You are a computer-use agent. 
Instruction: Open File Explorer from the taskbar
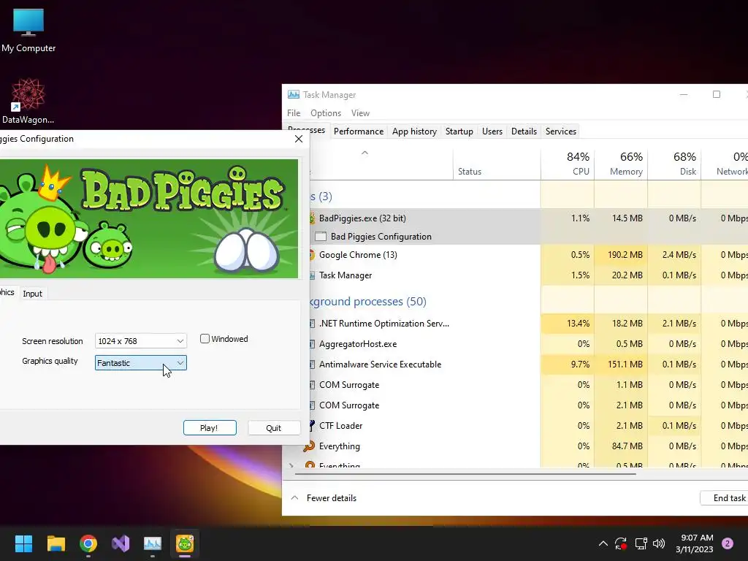pyautogui.click(x=56, y=543)
